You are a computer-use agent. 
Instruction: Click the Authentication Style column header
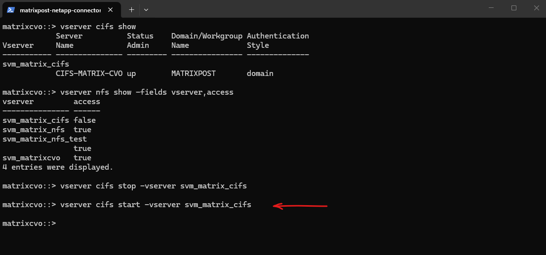tap(277, 40)
